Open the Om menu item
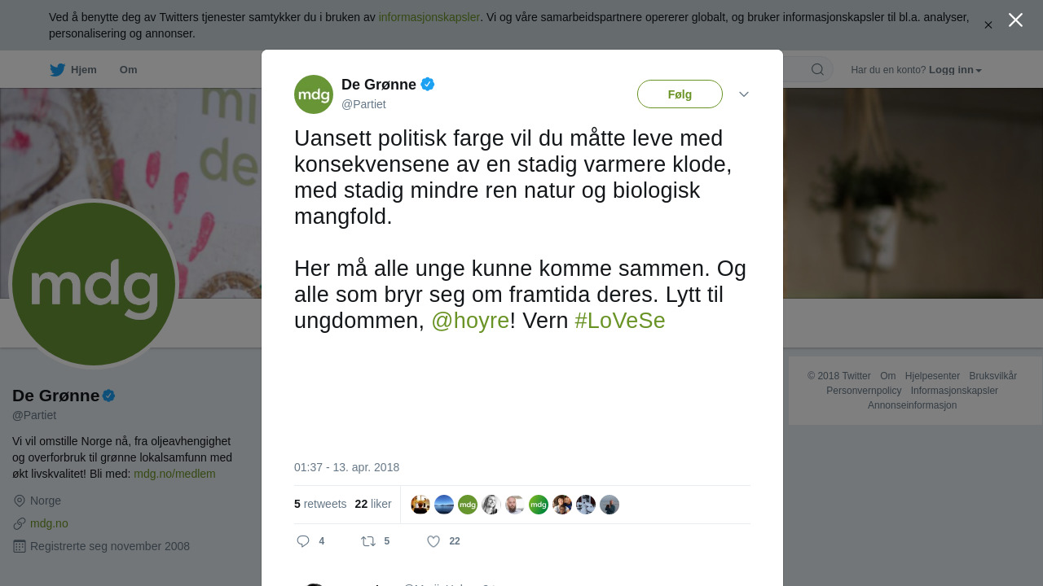 click(128, 70)
